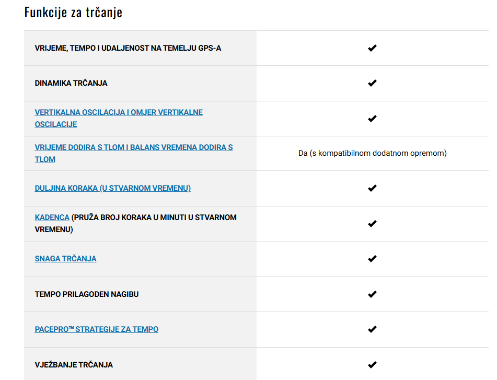Select checkmark beside Vertikalna oscilacija row
The image size is (497, 380).
click(372, 119)
